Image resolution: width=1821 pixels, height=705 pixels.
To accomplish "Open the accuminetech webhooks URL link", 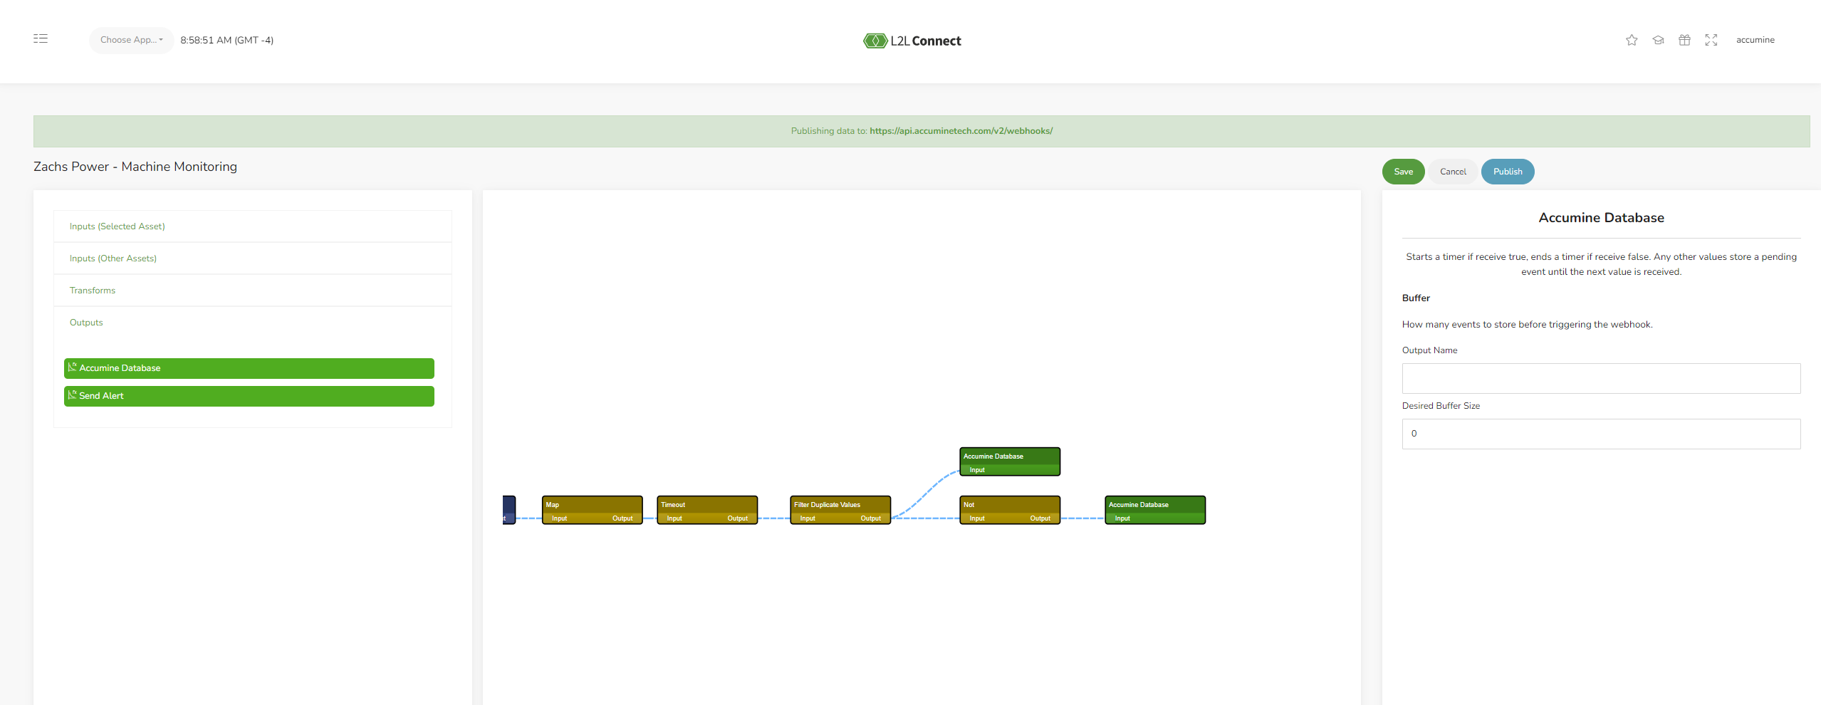I will (x=961, y=131).
